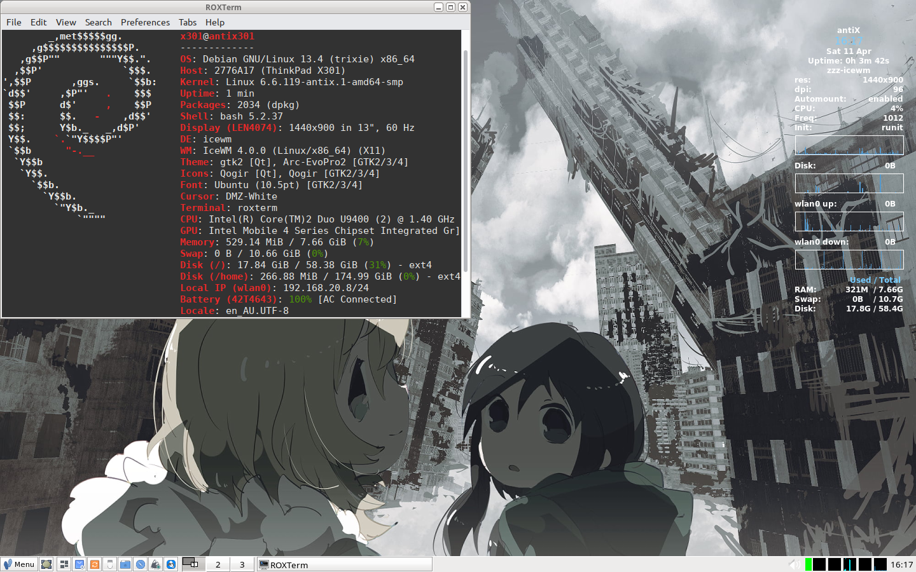The width and height of the screenshot is (916, 572).
Task: Click the 'Locale: en_AU.UTF-8' line
Action: click(235, 311)
